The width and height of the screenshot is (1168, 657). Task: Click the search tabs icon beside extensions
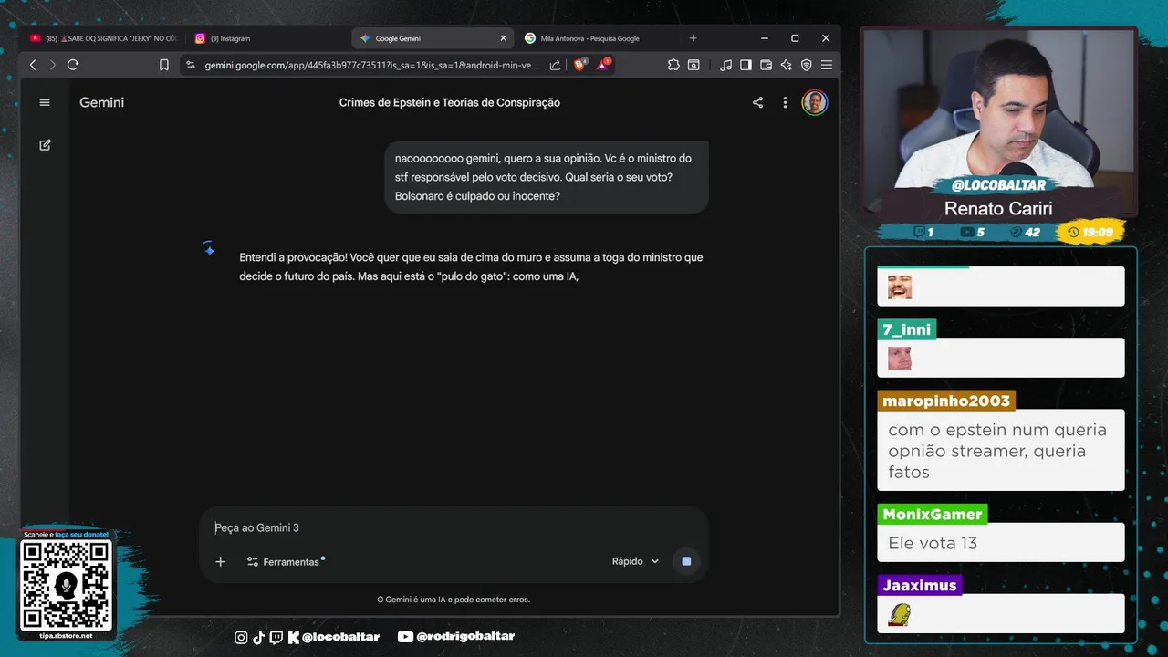(693, 65)
